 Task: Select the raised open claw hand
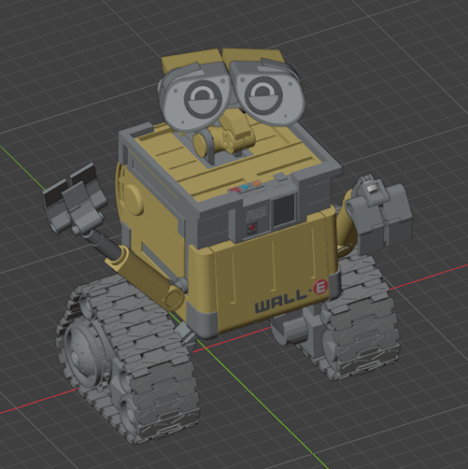click(x=74, y=199)
